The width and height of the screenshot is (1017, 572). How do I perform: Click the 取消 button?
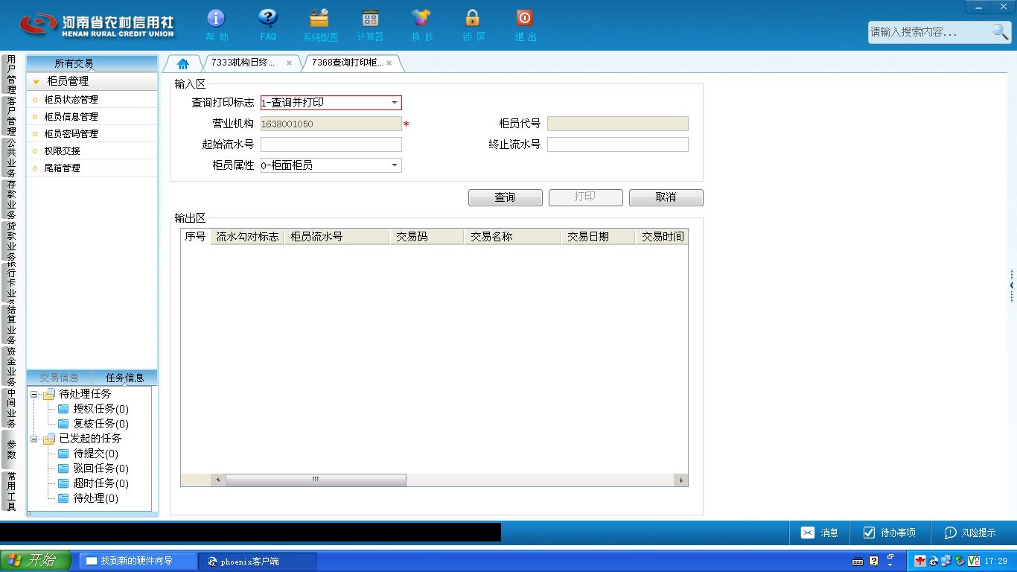[666, 197]
